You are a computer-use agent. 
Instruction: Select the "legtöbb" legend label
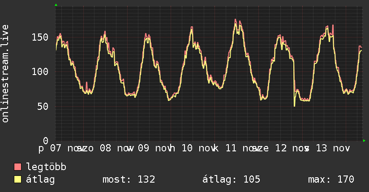point(46,167)
